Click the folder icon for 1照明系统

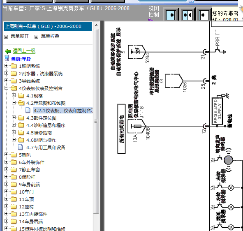click(x=14, y=66)
